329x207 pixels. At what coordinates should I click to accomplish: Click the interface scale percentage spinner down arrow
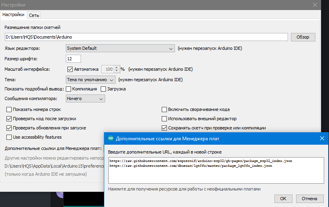coord(117,71)
